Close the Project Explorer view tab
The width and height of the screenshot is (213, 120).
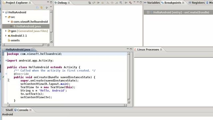point(30,3)
